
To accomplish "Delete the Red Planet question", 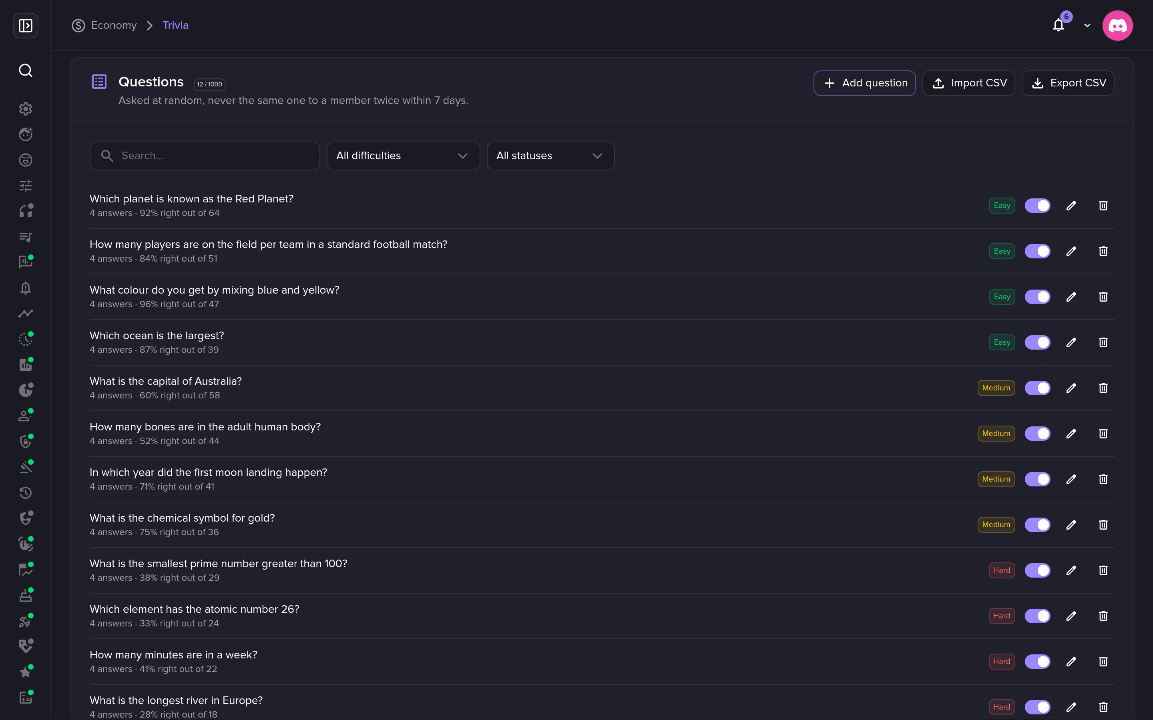I will point(1103,206).
